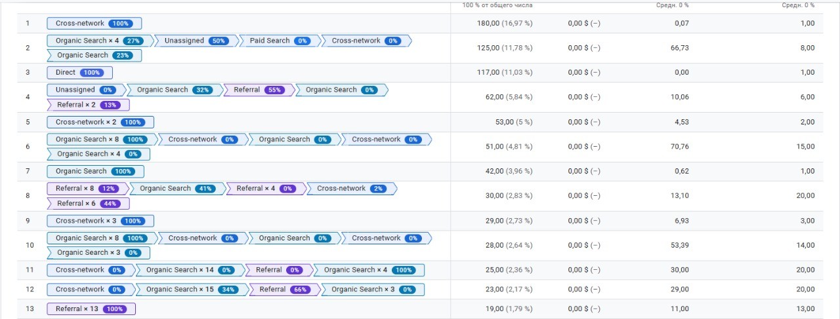The image size is (840, 319).
Task: Click the Organic Search 41% chip in row 8
Action: click(x=177, y=189)
